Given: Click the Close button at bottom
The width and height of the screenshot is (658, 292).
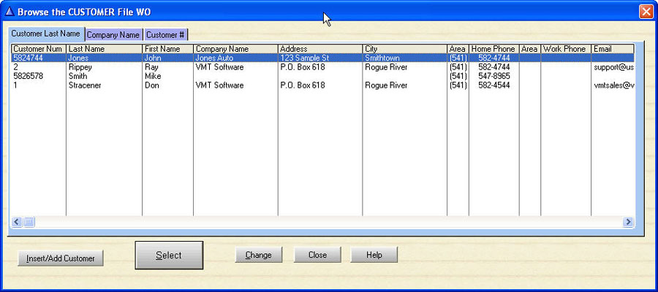Looking at the screenshot, I should 317,255.
